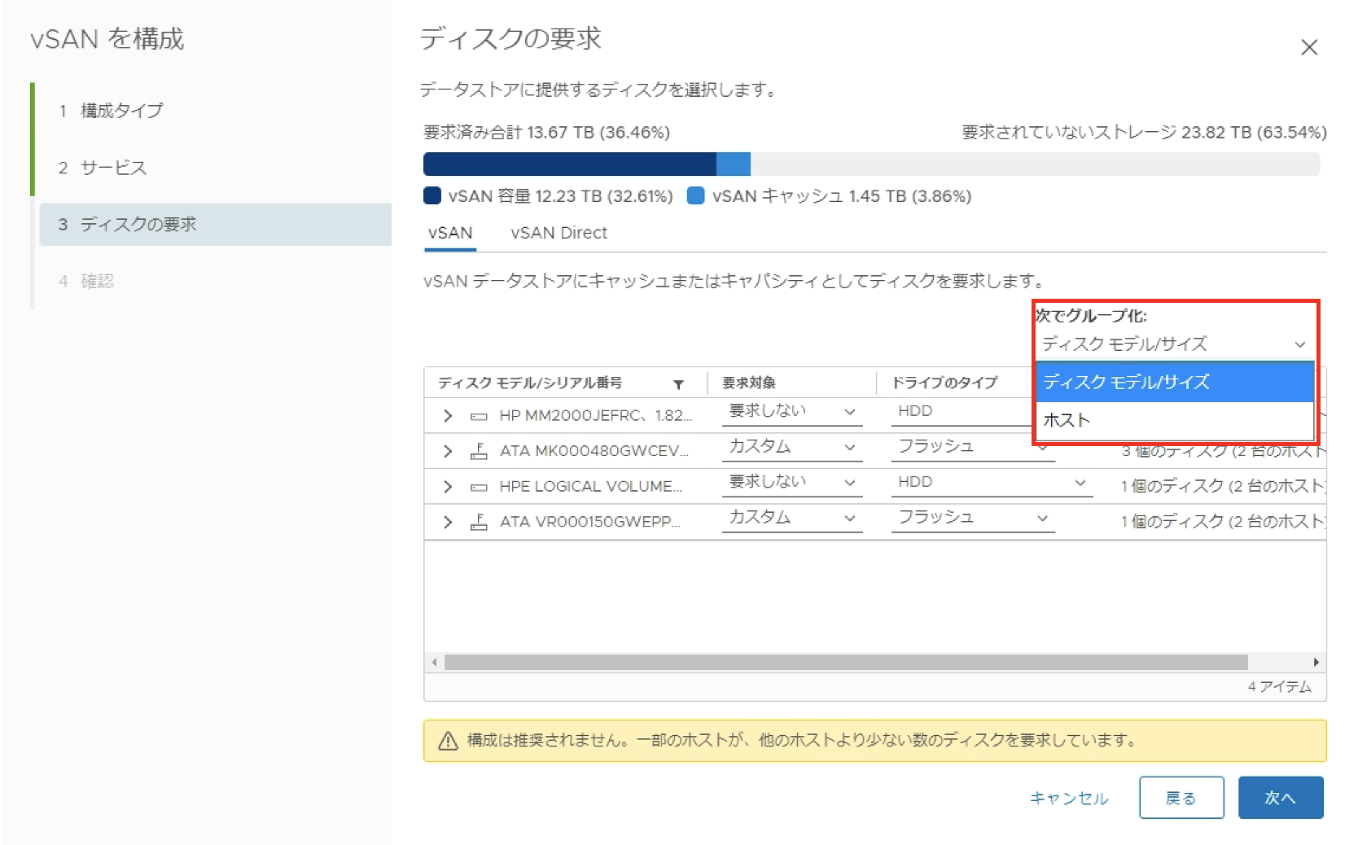Click the table's horizontal scrollbar thumb
1358x845 pixels.
tap(846, 662)
